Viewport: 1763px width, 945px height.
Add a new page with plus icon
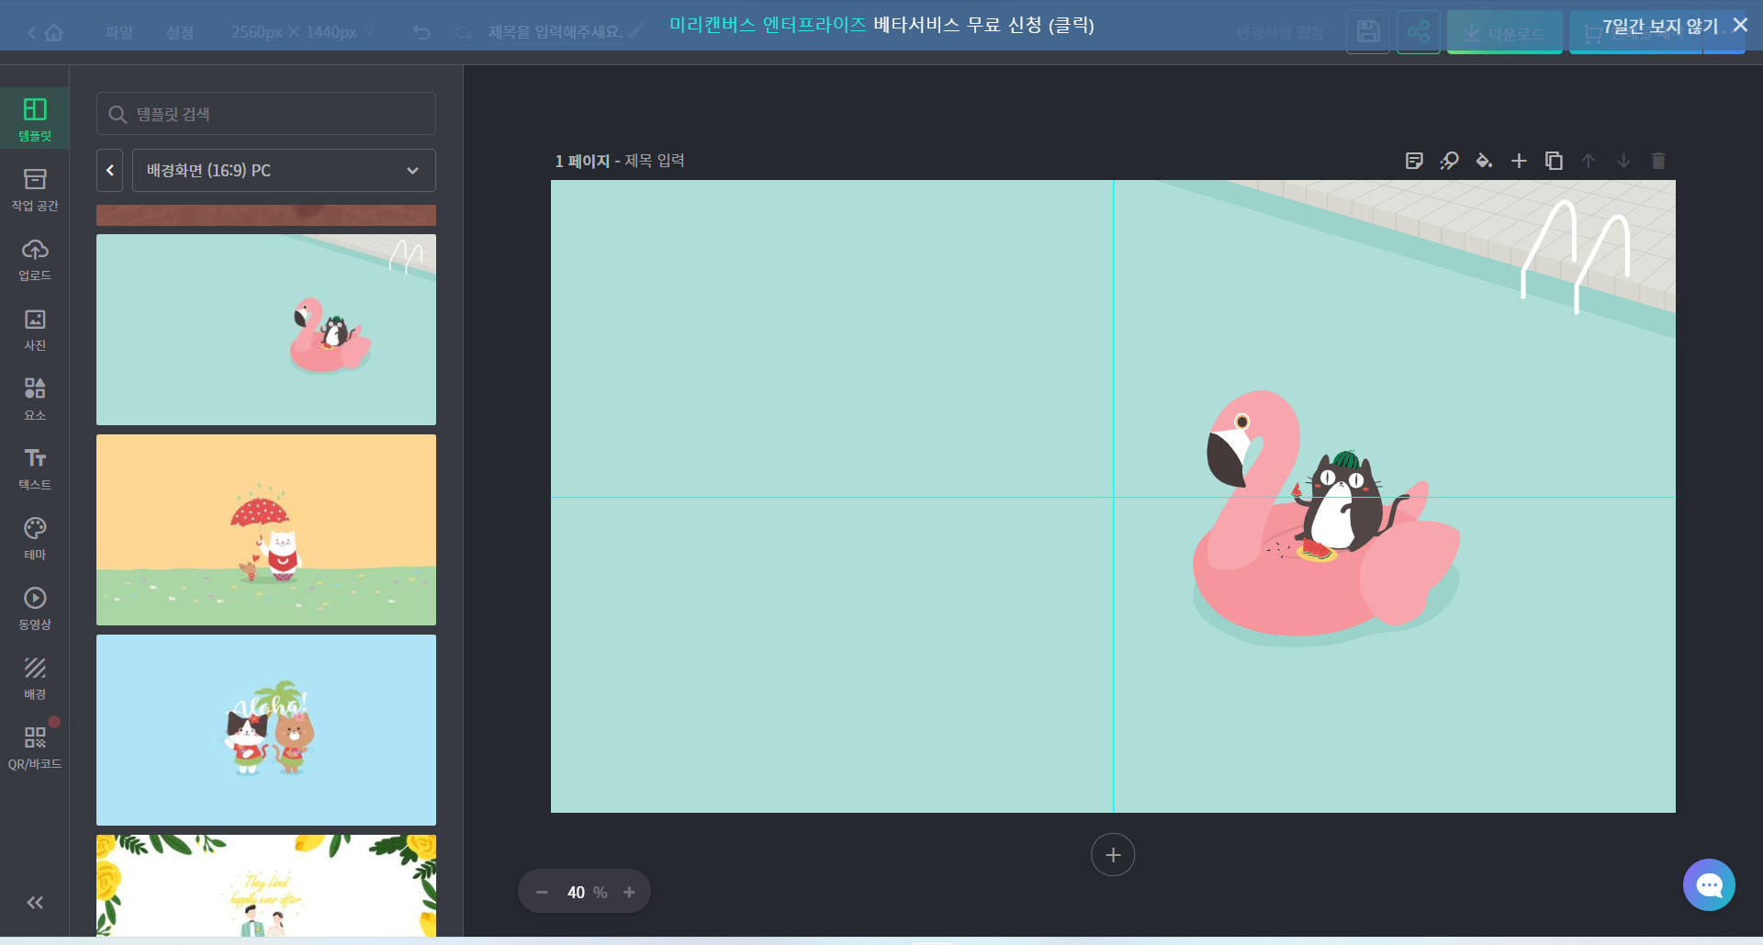(x=1519, y=161)
